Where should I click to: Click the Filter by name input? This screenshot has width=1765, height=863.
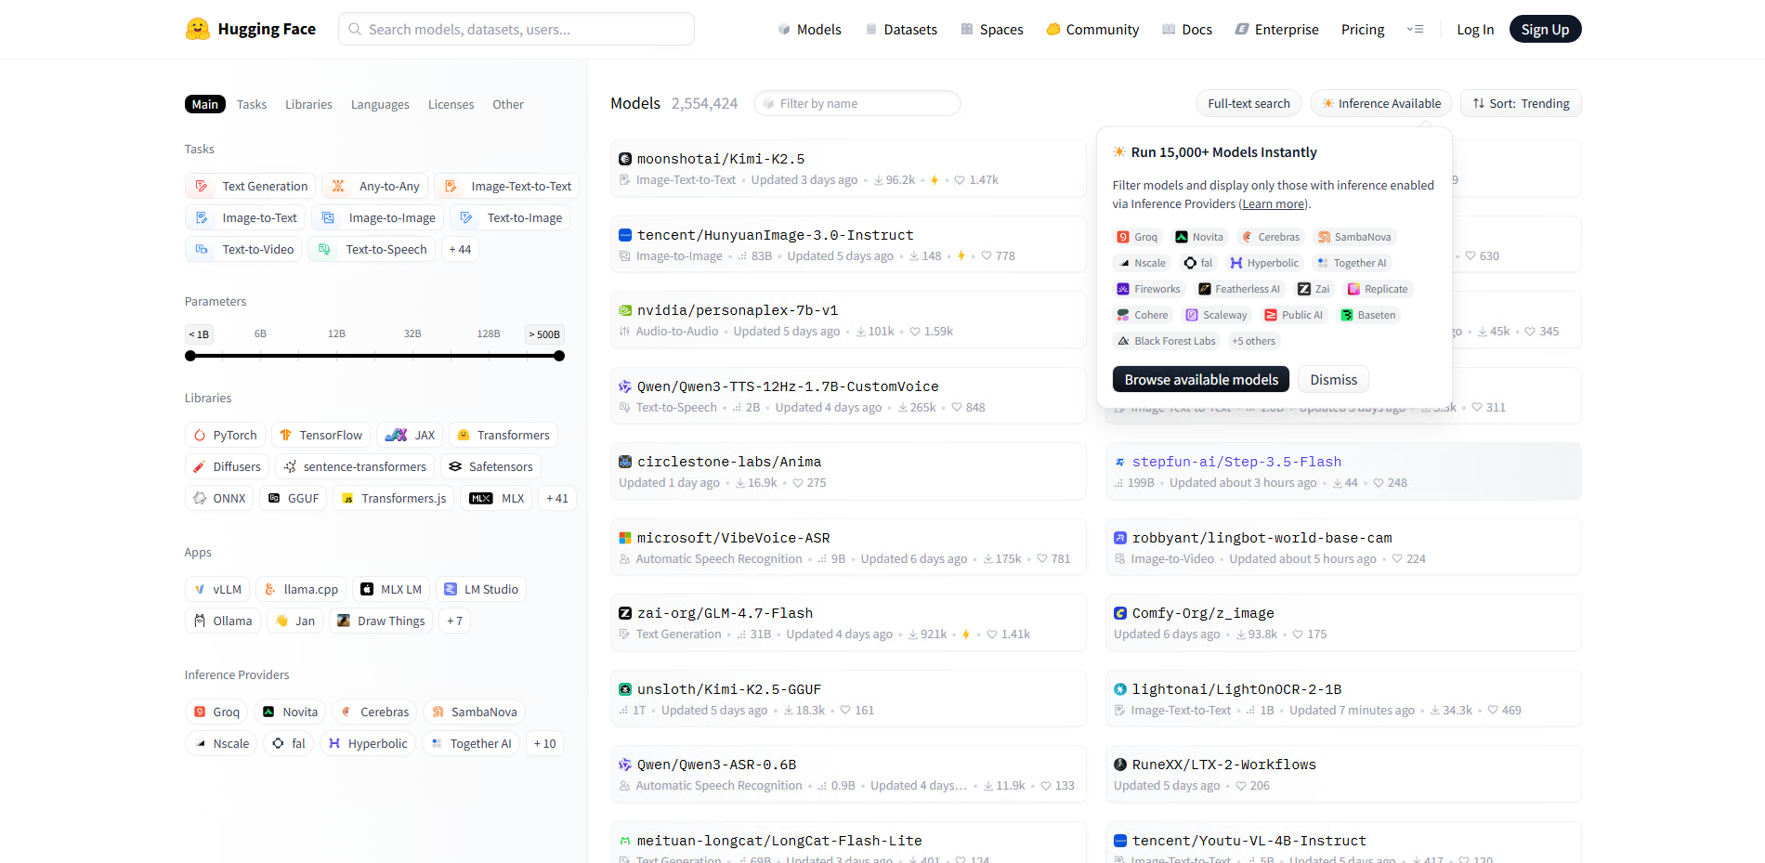tap(857, 103)
